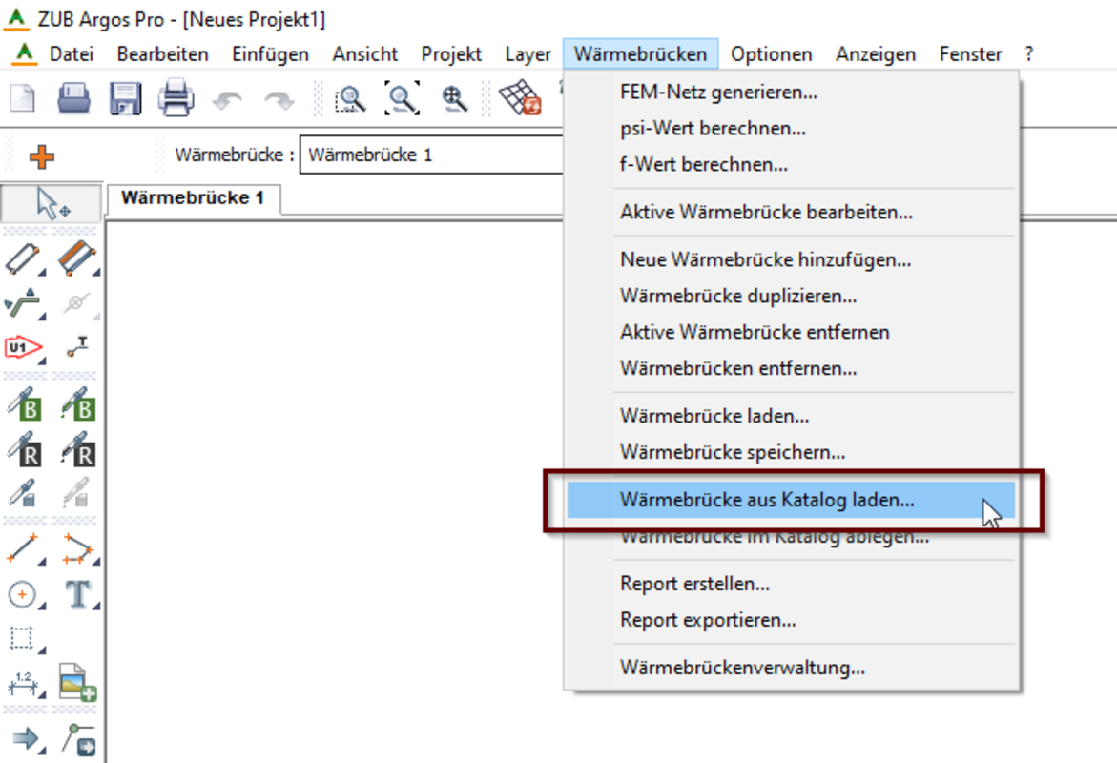1117x763 pixels.
Task: Open 'Wärmebrückenverwaltung...' from the menu
Action: pyautogui.click(x=742, y=668)
